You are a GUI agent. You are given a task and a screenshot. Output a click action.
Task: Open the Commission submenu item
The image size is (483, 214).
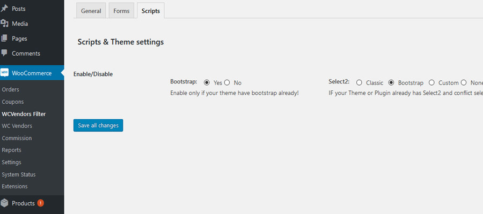click(17, 138)
